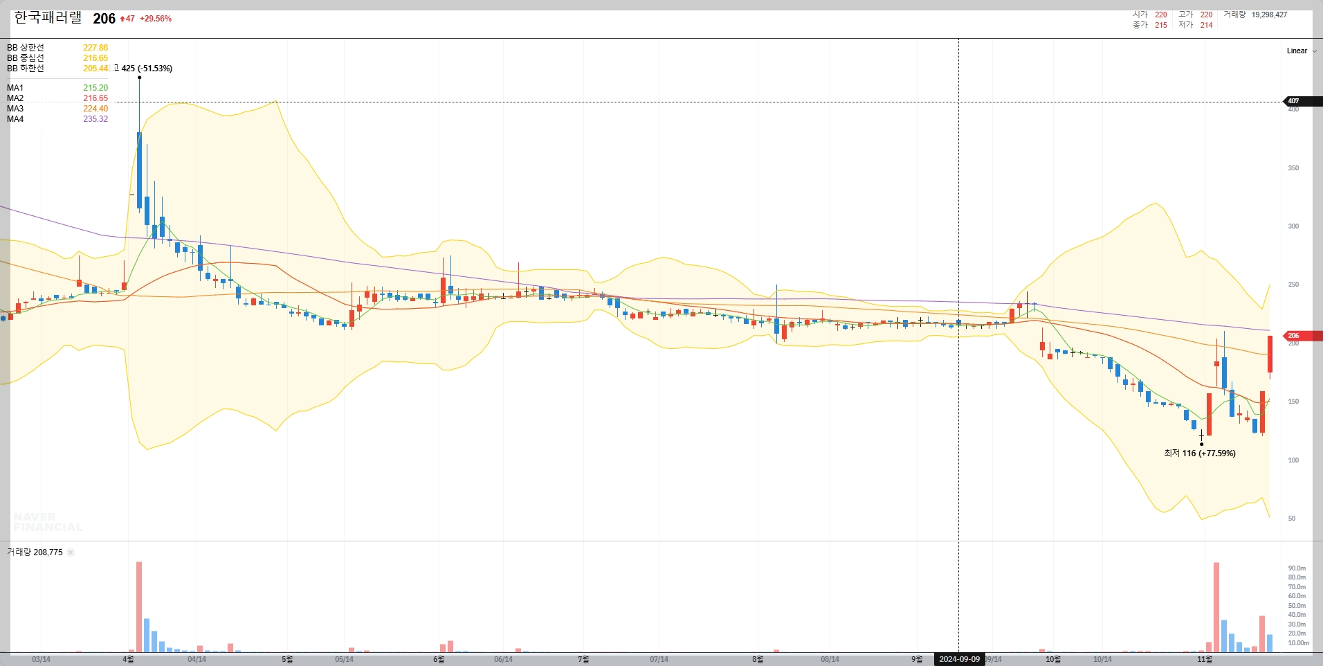Click the 10월 date axis label
Viewport: 1323px width, 666px height.
tap(1053, 659)
